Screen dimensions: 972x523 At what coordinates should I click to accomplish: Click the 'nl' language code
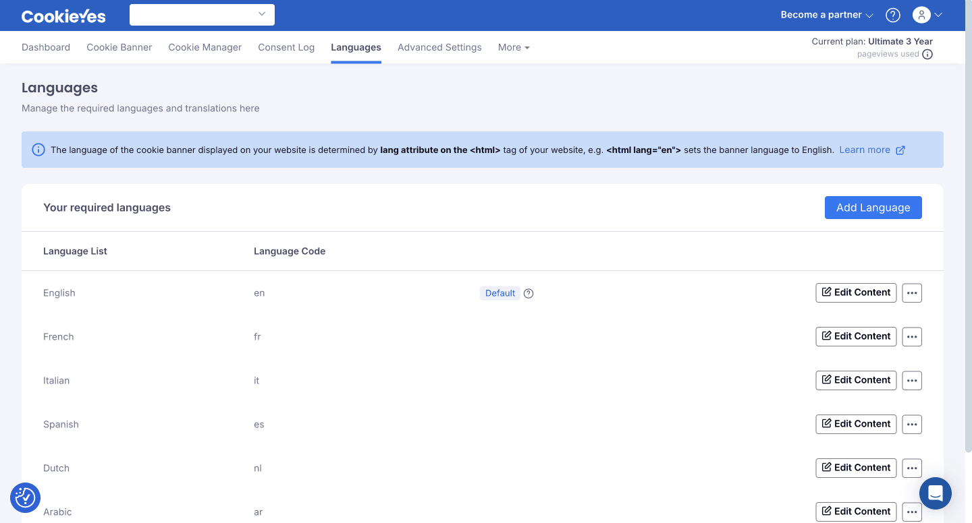click(x=258, y=468)
